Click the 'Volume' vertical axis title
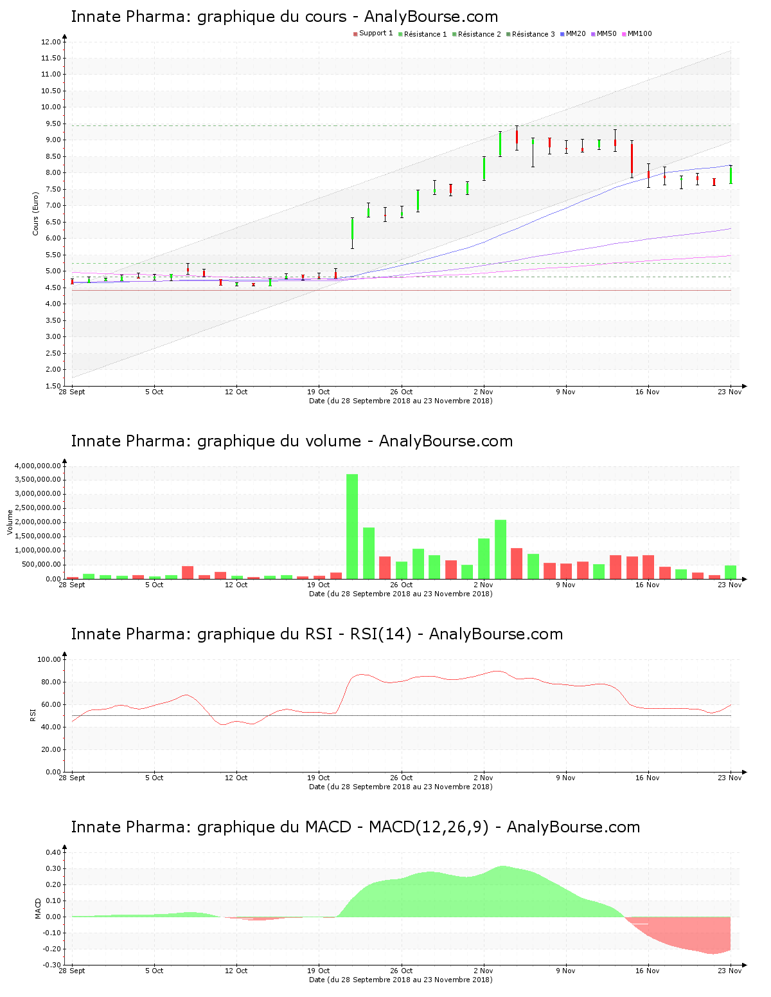Viewport: 771px width, 997px height. [10, 522]
